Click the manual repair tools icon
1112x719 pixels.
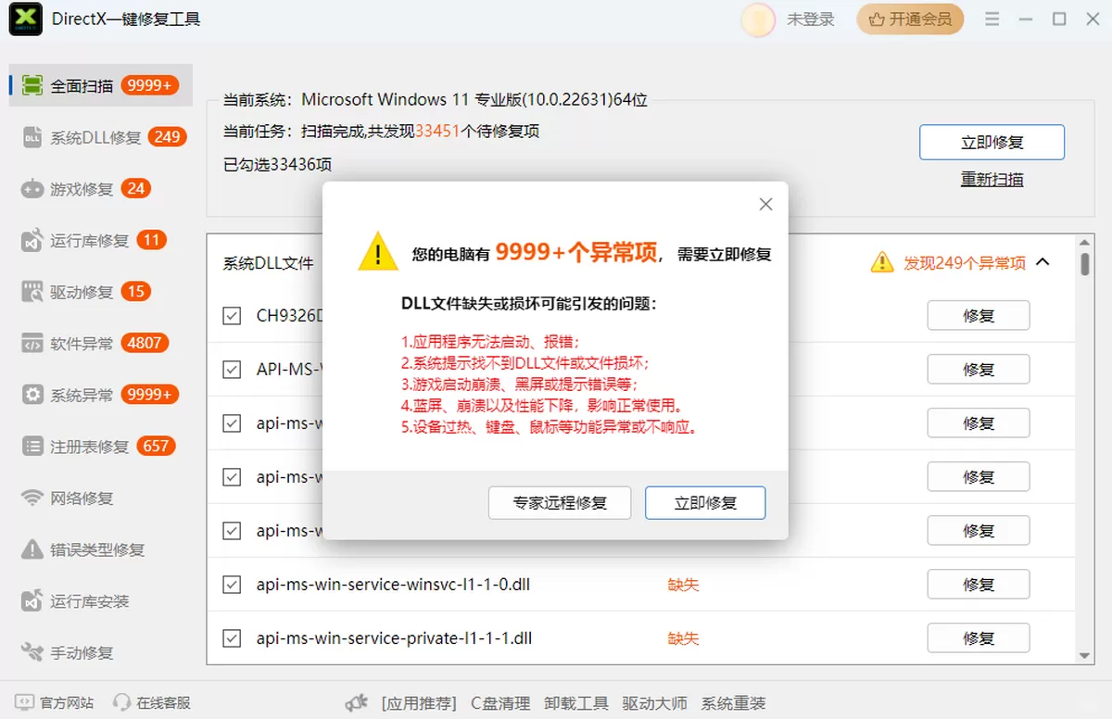click(x=32, y=652)
